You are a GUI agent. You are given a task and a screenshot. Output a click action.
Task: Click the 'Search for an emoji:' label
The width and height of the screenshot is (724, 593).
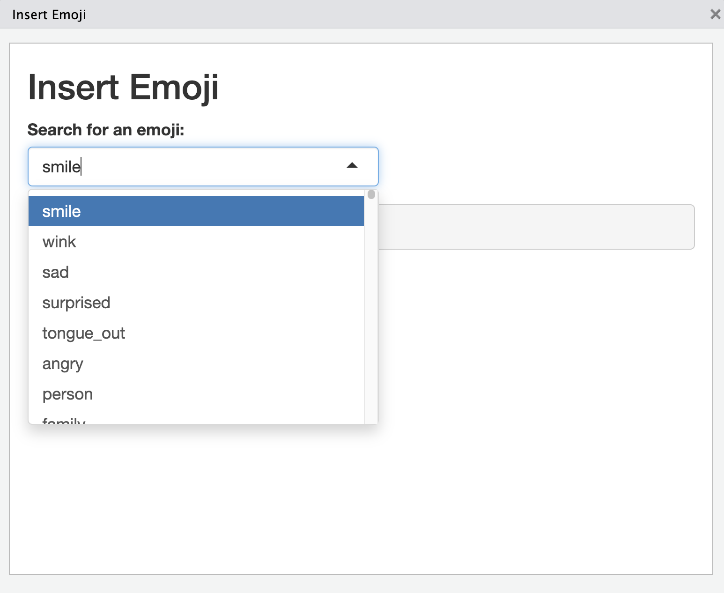[x=106, y=130]
